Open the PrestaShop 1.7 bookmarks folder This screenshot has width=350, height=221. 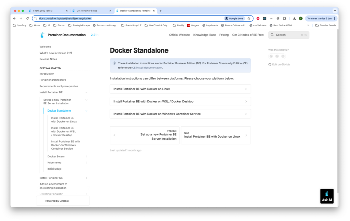131,25
